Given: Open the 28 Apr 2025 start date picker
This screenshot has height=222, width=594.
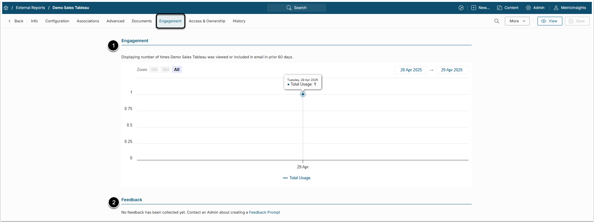Looking at the screenshot, I should [411, 70].
